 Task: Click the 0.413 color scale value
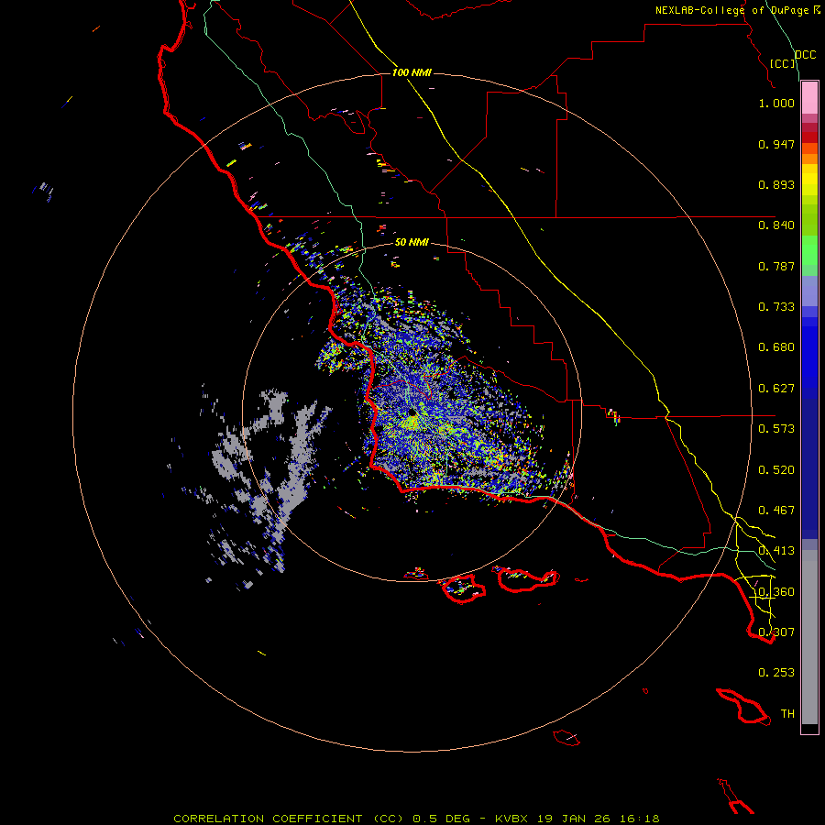[776, 551]
